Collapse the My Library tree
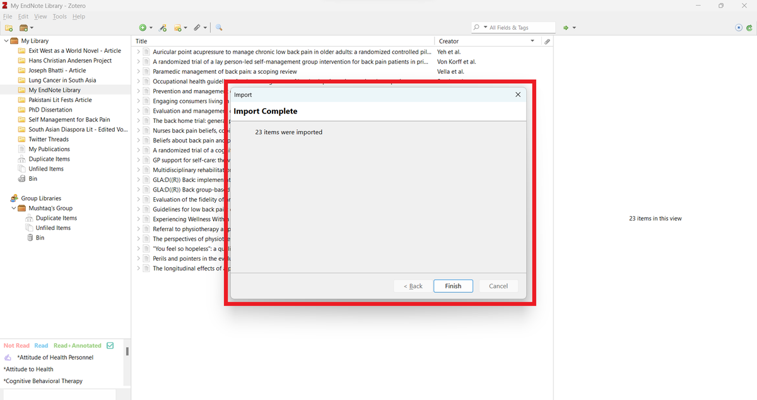Image resolution: width=757 pixels, height=400 pixels. point(6,41)
